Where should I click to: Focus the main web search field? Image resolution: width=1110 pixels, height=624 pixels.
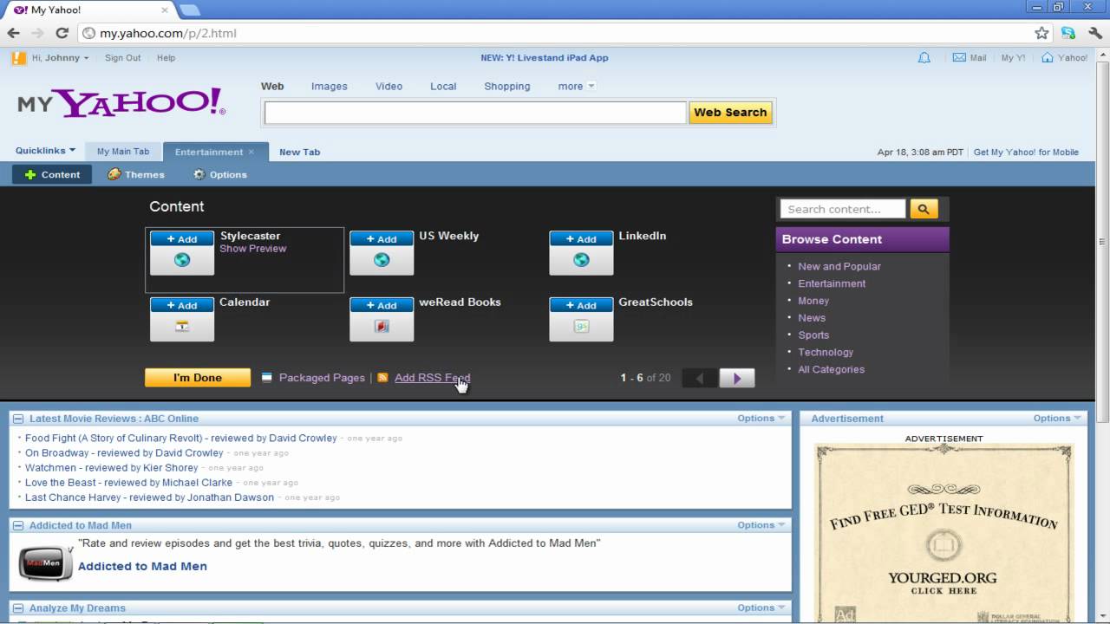[x=475, y=113]
